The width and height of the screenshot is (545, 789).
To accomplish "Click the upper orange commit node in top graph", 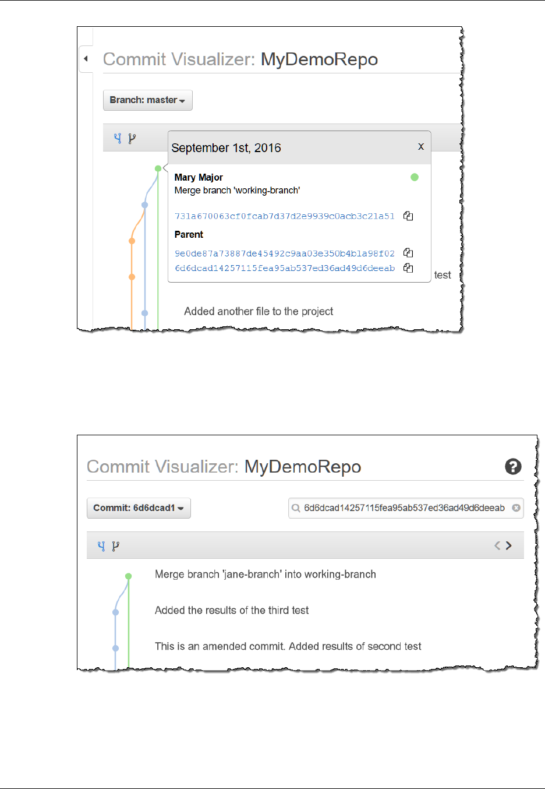I will point(132,241).
